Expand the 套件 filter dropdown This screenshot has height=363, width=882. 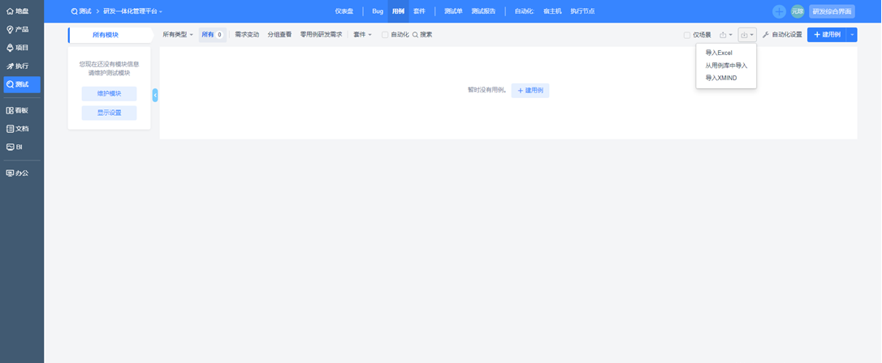(362, 35)
